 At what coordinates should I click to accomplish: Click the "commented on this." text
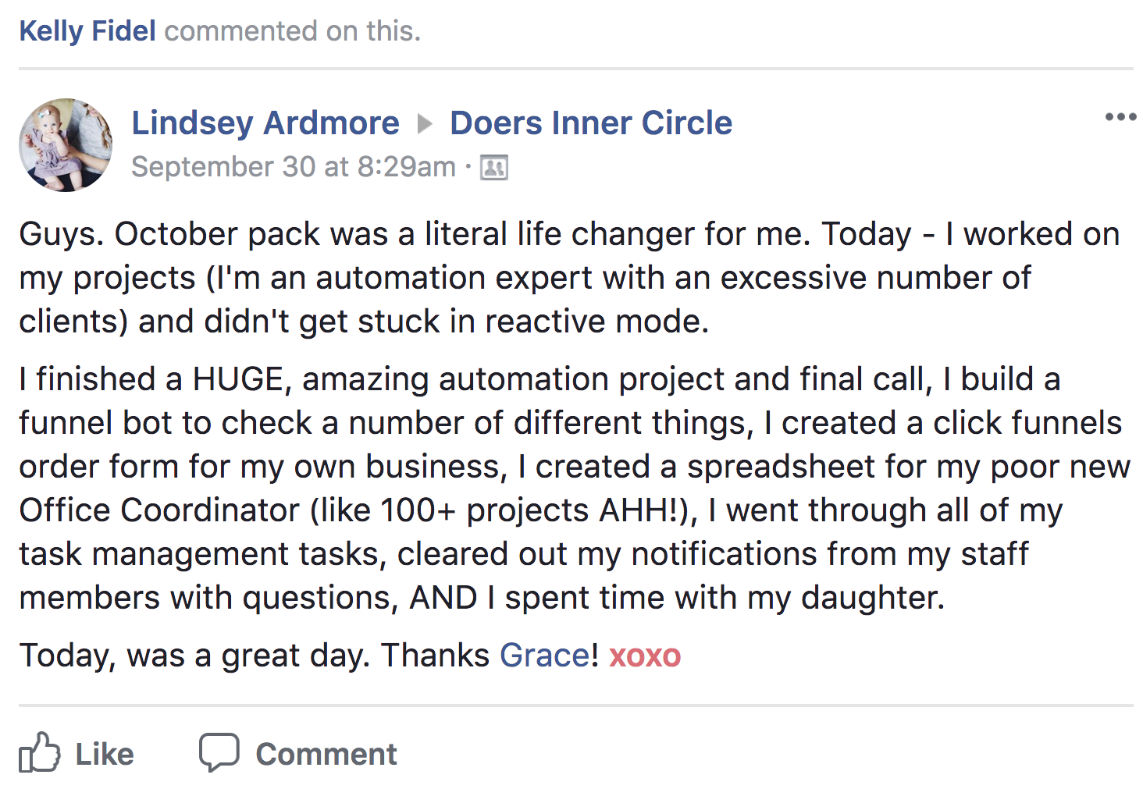[x=292, y=31]
